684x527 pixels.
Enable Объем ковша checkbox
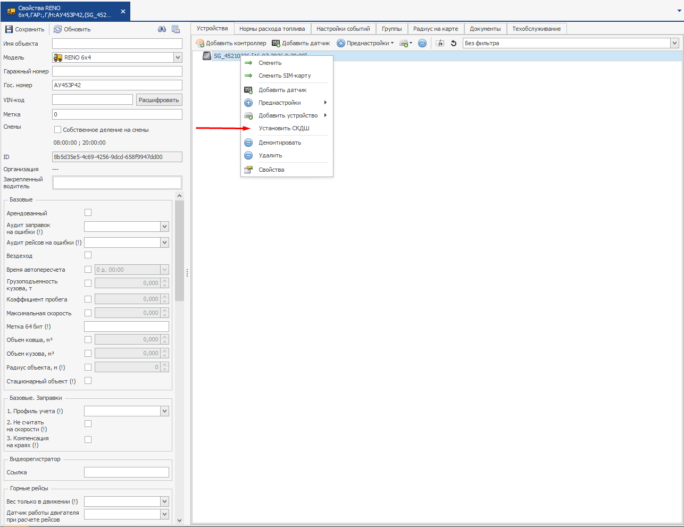88,340
